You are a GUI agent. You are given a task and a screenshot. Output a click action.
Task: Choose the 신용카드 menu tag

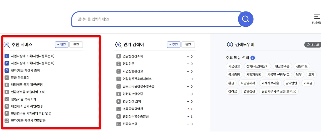click(x=301, y=66)
